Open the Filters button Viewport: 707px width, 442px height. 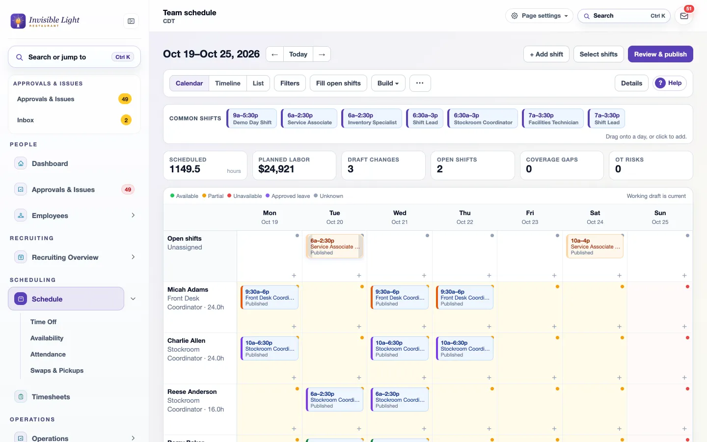(x=290, y=83)
